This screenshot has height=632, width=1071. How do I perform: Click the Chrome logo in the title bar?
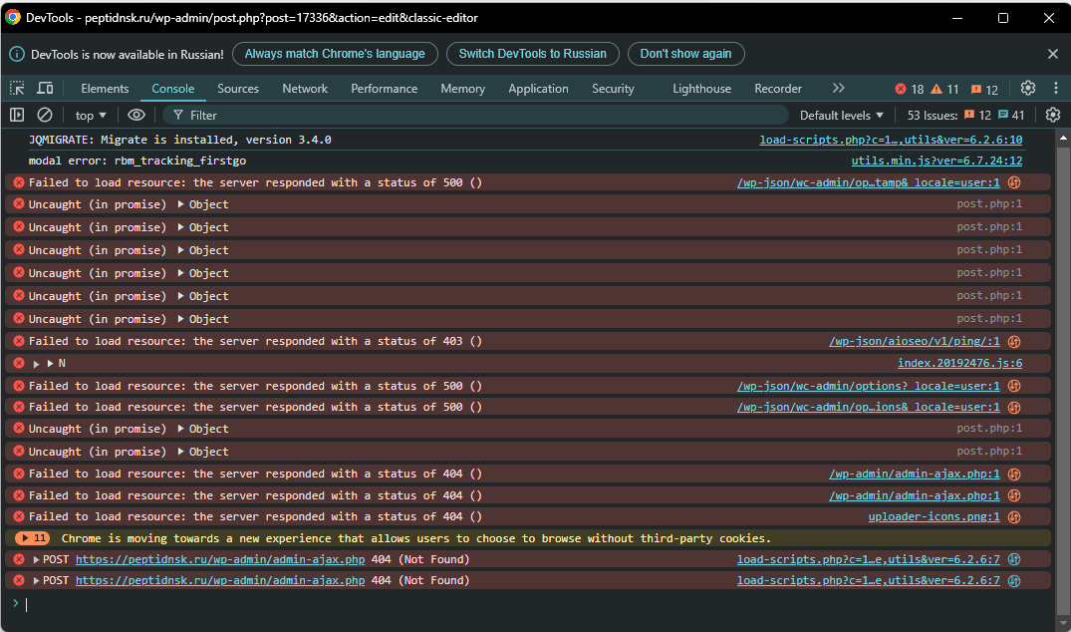[x=12, y=17]
